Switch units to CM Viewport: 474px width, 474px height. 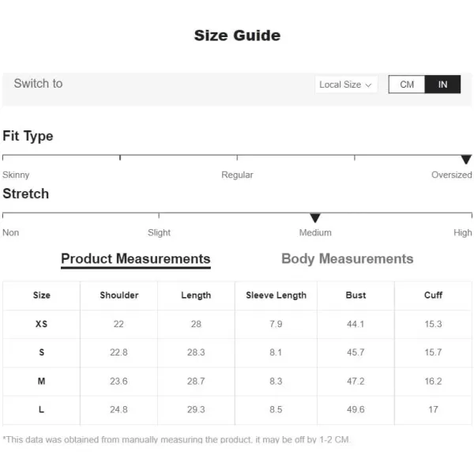[x=407, y=85]
